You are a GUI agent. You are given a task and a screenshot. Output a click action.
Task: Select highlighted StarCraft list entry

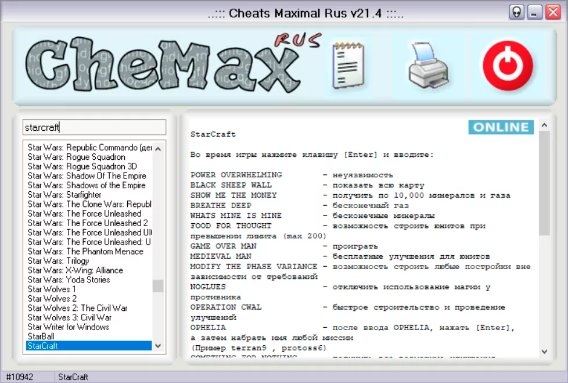(x=89, y=346)
